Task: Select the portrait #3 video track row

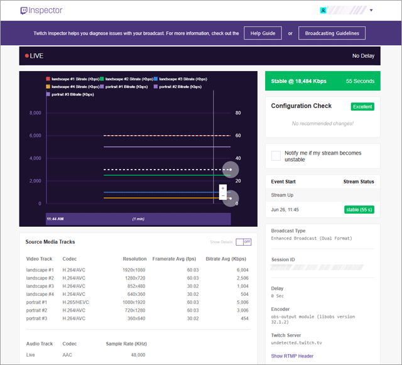Action: tap(138, 319)
